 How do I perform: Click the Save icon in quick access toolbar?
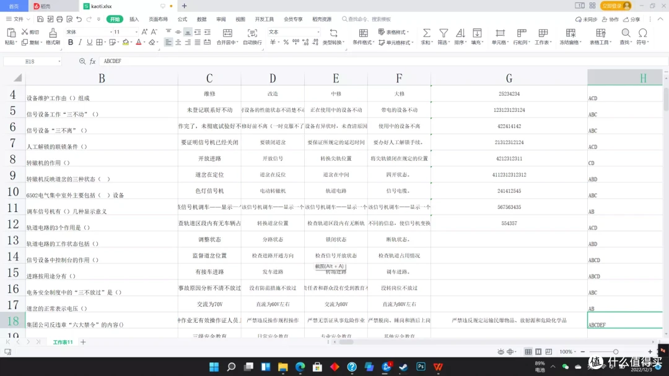40,19
